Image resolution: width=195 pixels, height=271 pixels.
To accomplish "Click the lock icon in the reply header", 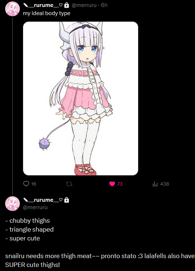I will [66, 200].
